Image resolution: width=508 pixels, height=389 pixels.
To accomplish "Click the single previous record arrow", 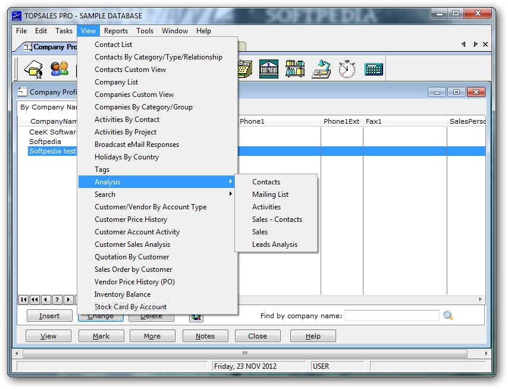I will coord(46,300).
